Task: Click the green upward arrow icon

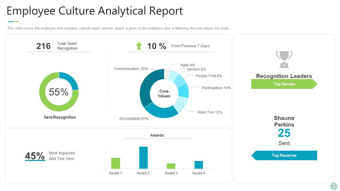Action: click(x=139, y=46)
